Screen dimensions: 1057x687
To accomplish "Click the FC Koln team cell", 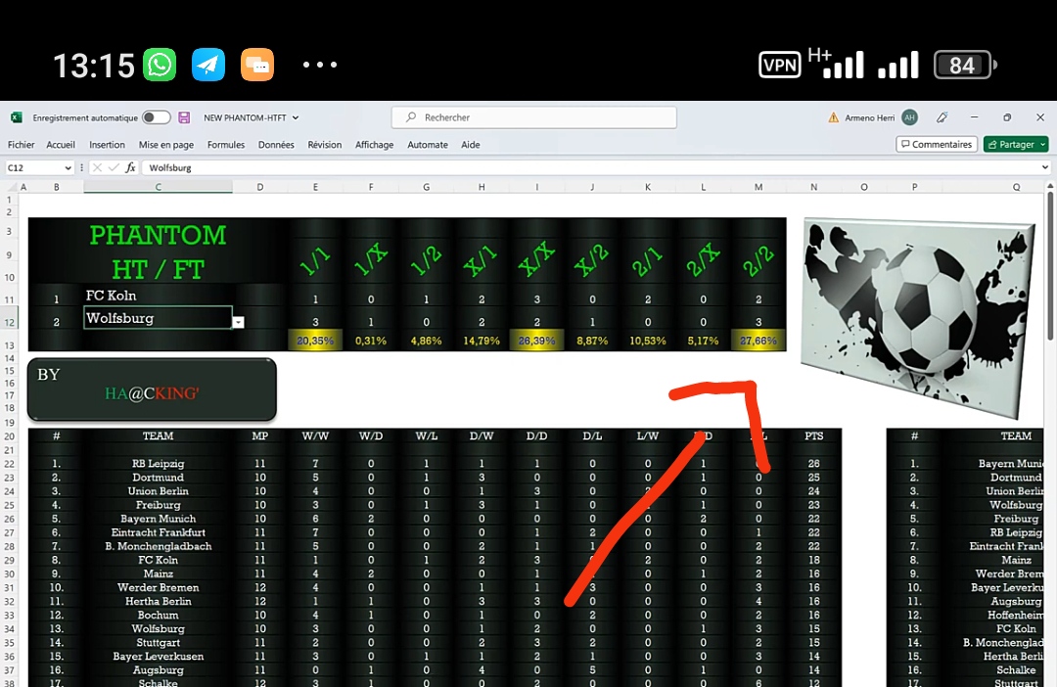I will click(x=158, y=296).
